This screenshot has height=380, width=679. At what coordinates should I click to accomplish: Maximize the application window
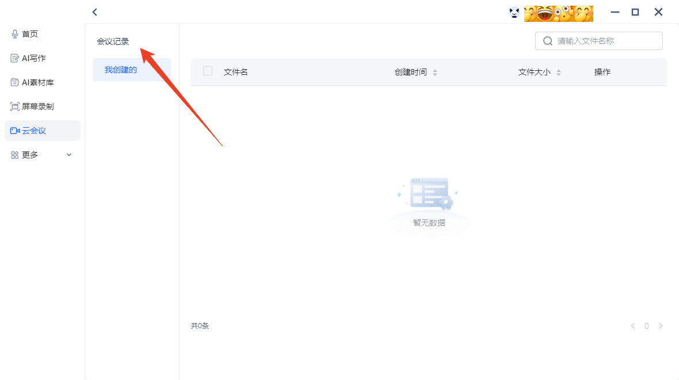tap(635, 12)
